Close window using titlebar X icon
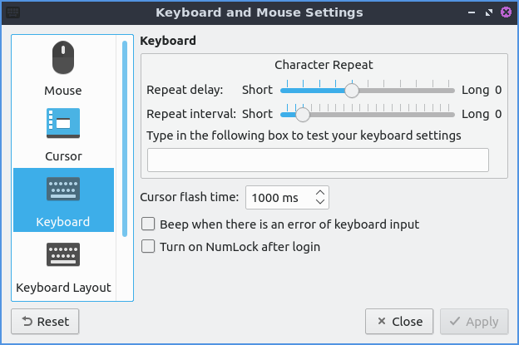The image size is (519, 345). [505, 12]
